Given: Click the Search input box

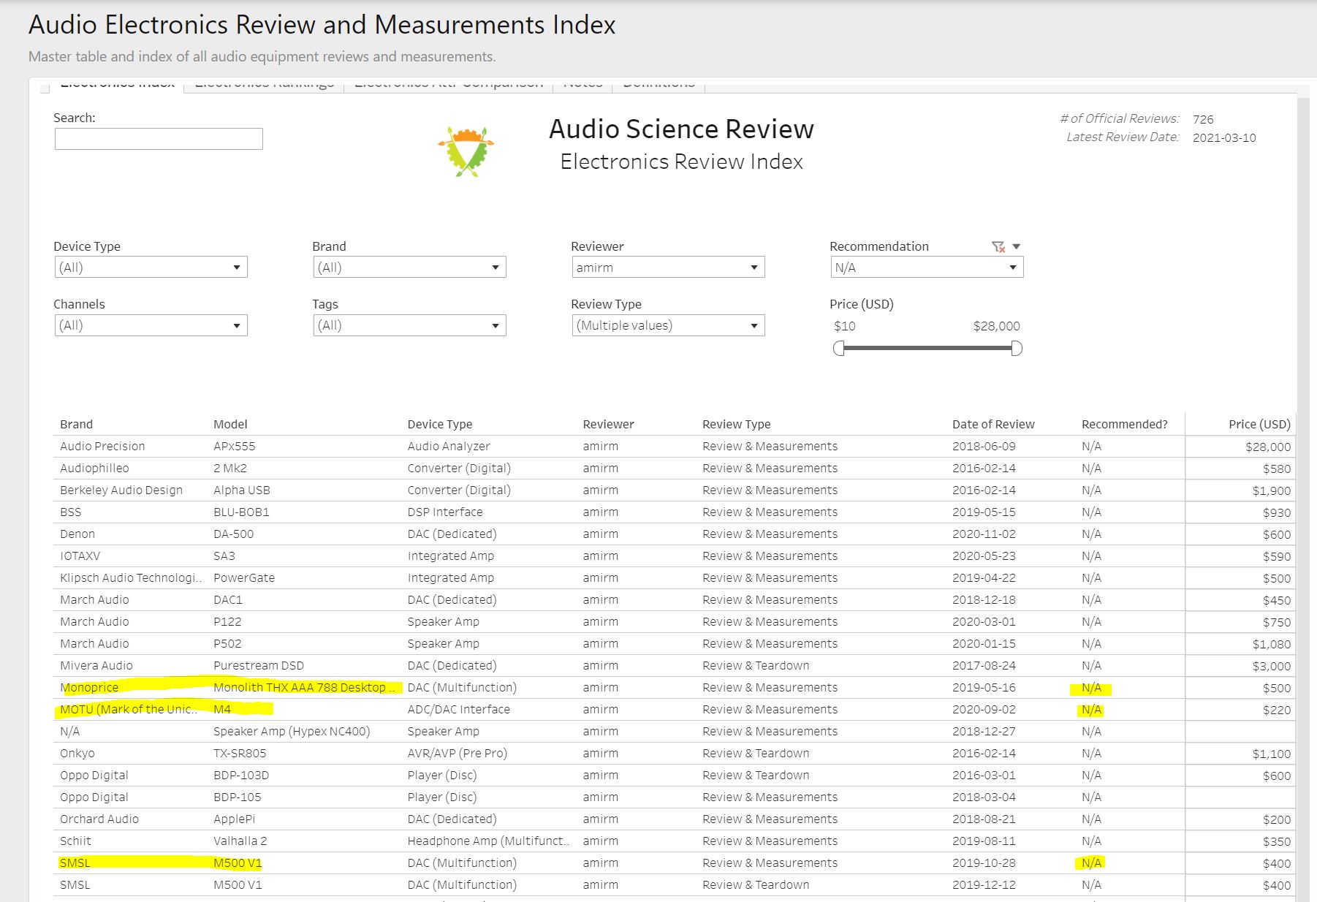Looking at the screenshot, I should [x=159, y=139].
